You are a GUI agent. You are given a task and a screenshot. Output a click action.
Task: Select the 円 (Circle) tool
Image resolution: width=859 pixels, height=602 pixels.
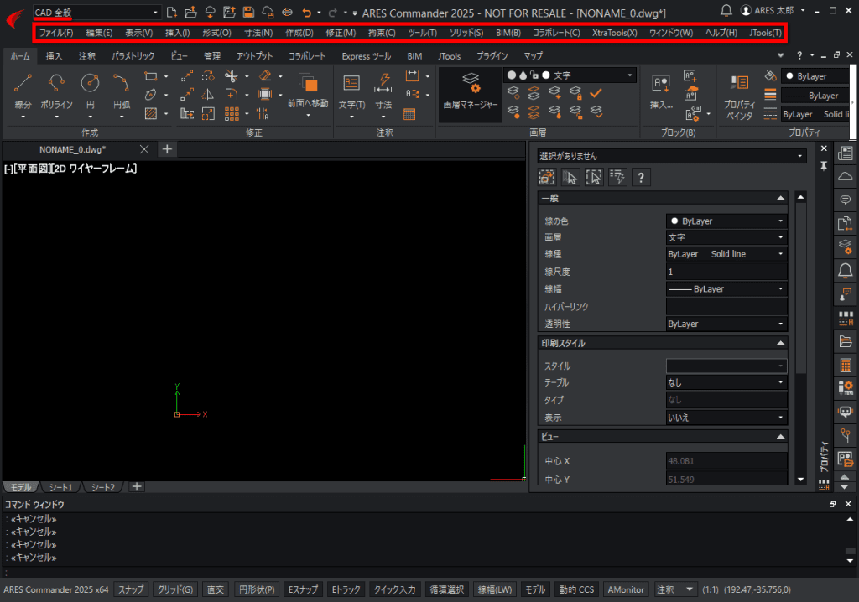[x=90, y=84]
